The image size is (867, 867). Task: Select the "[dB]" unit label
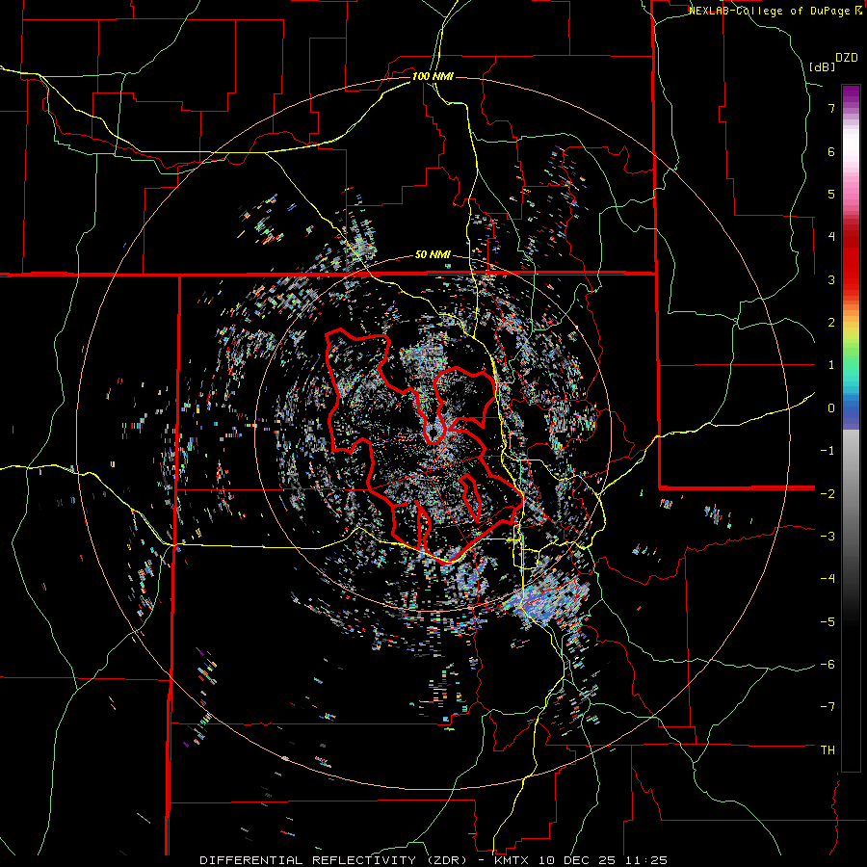pyautogui.click(x=822, y=66)
